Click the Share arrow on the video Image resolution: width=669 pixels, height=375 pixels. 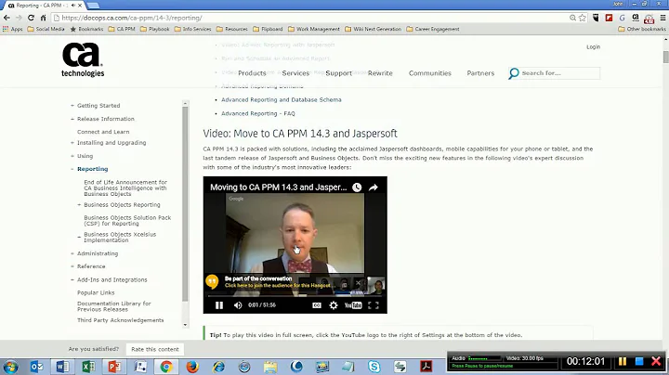pyautogui.click(x=374, y=187)
